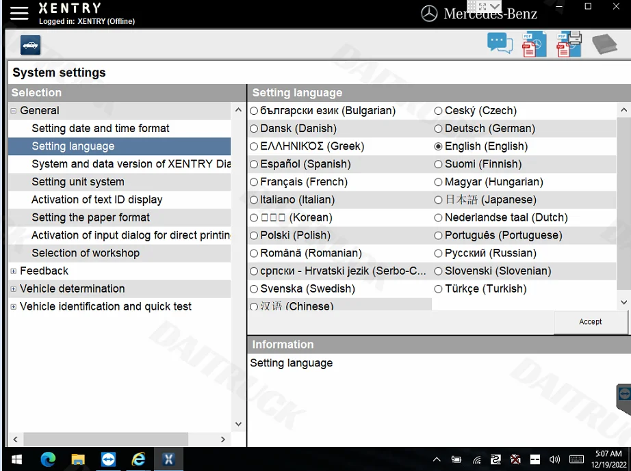This screenshot has height=471, width=631.
Task: Click the volume speaker tray icon
Action: tap(554, 459)
